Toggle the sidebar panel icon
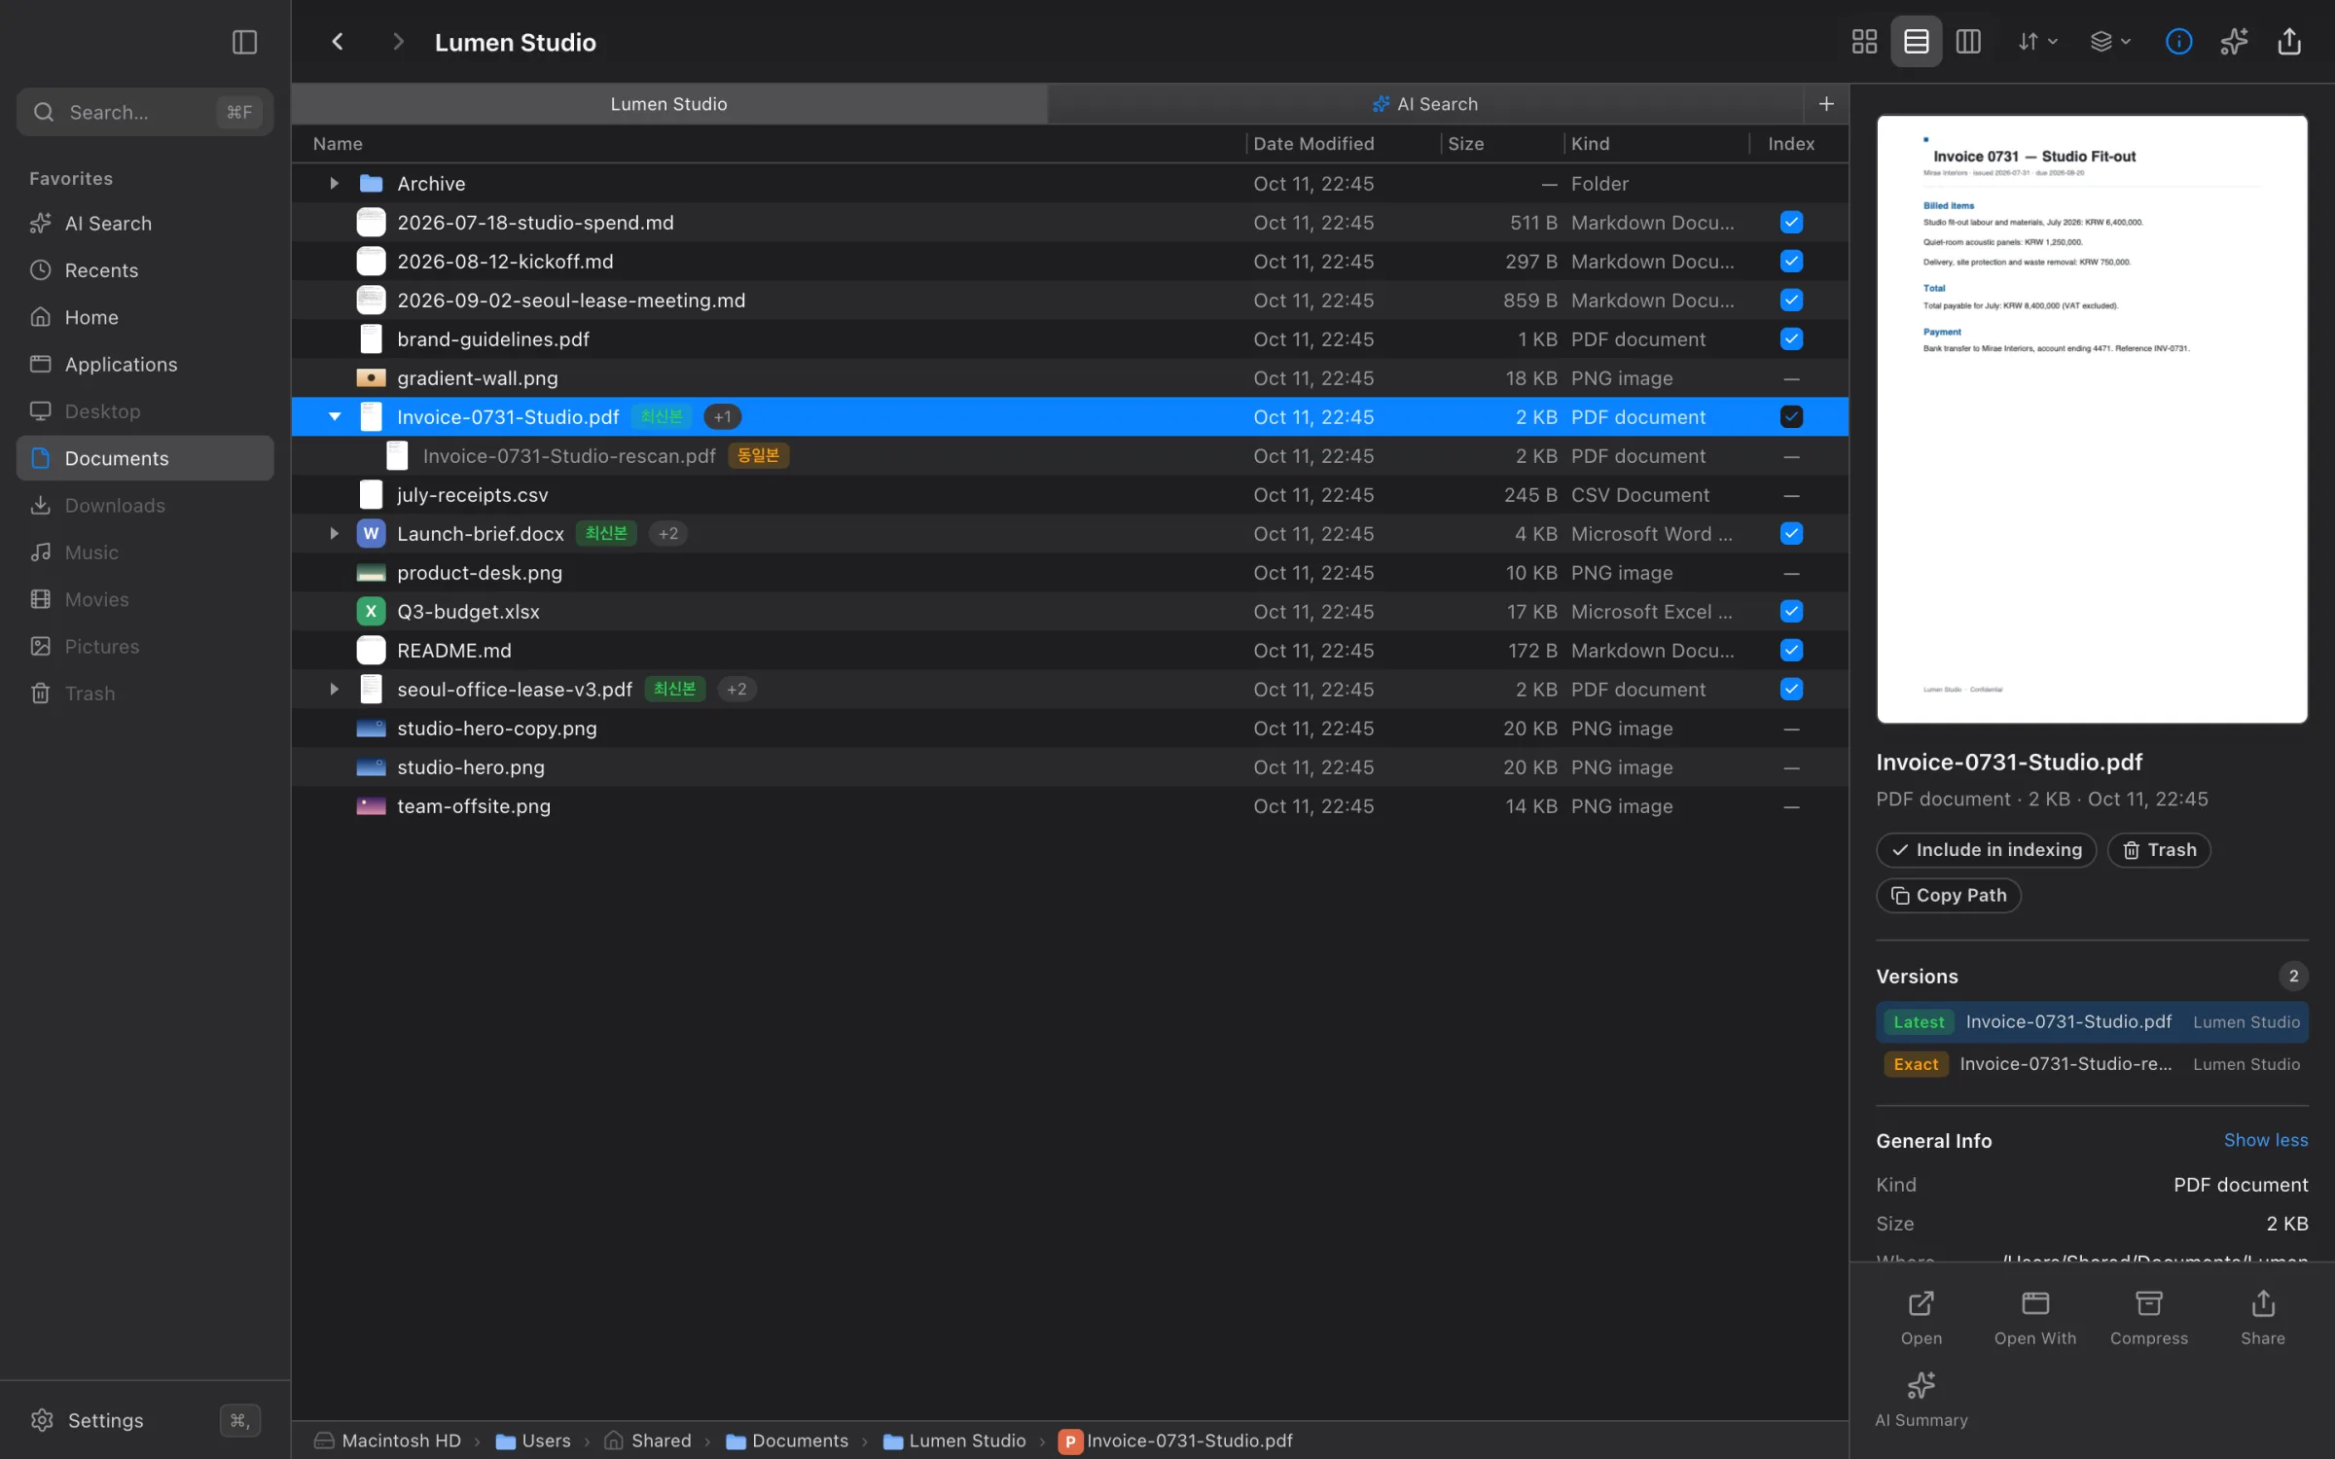 [x=244, y=42]
